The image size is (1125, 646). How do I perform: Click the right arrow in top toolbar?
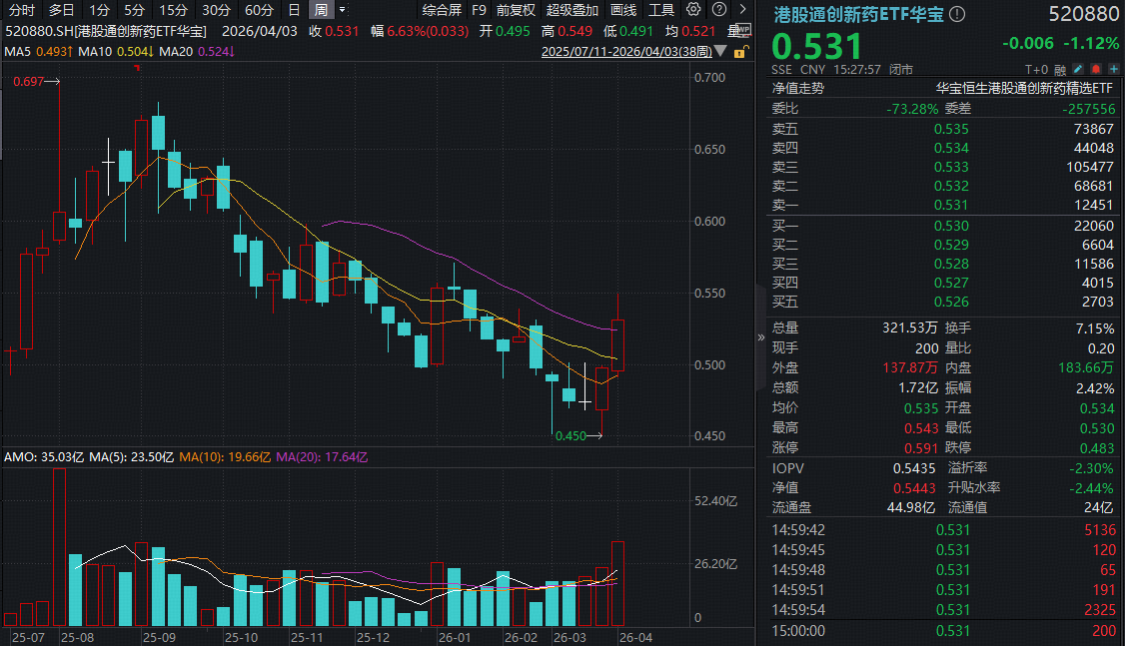point(742,10)
